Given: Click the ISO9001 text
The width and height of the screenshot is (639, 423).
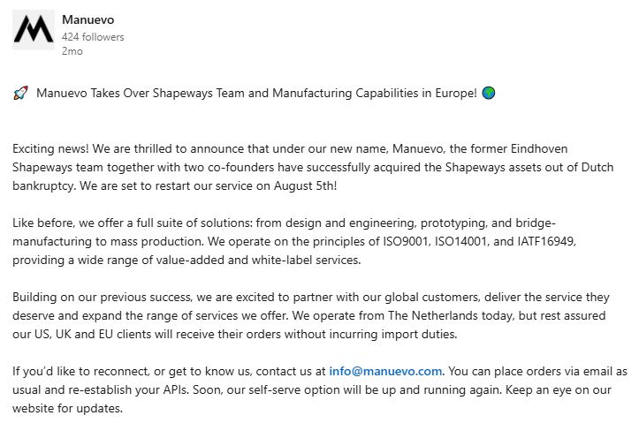Looking at the screenshot, I should (406, 241).
